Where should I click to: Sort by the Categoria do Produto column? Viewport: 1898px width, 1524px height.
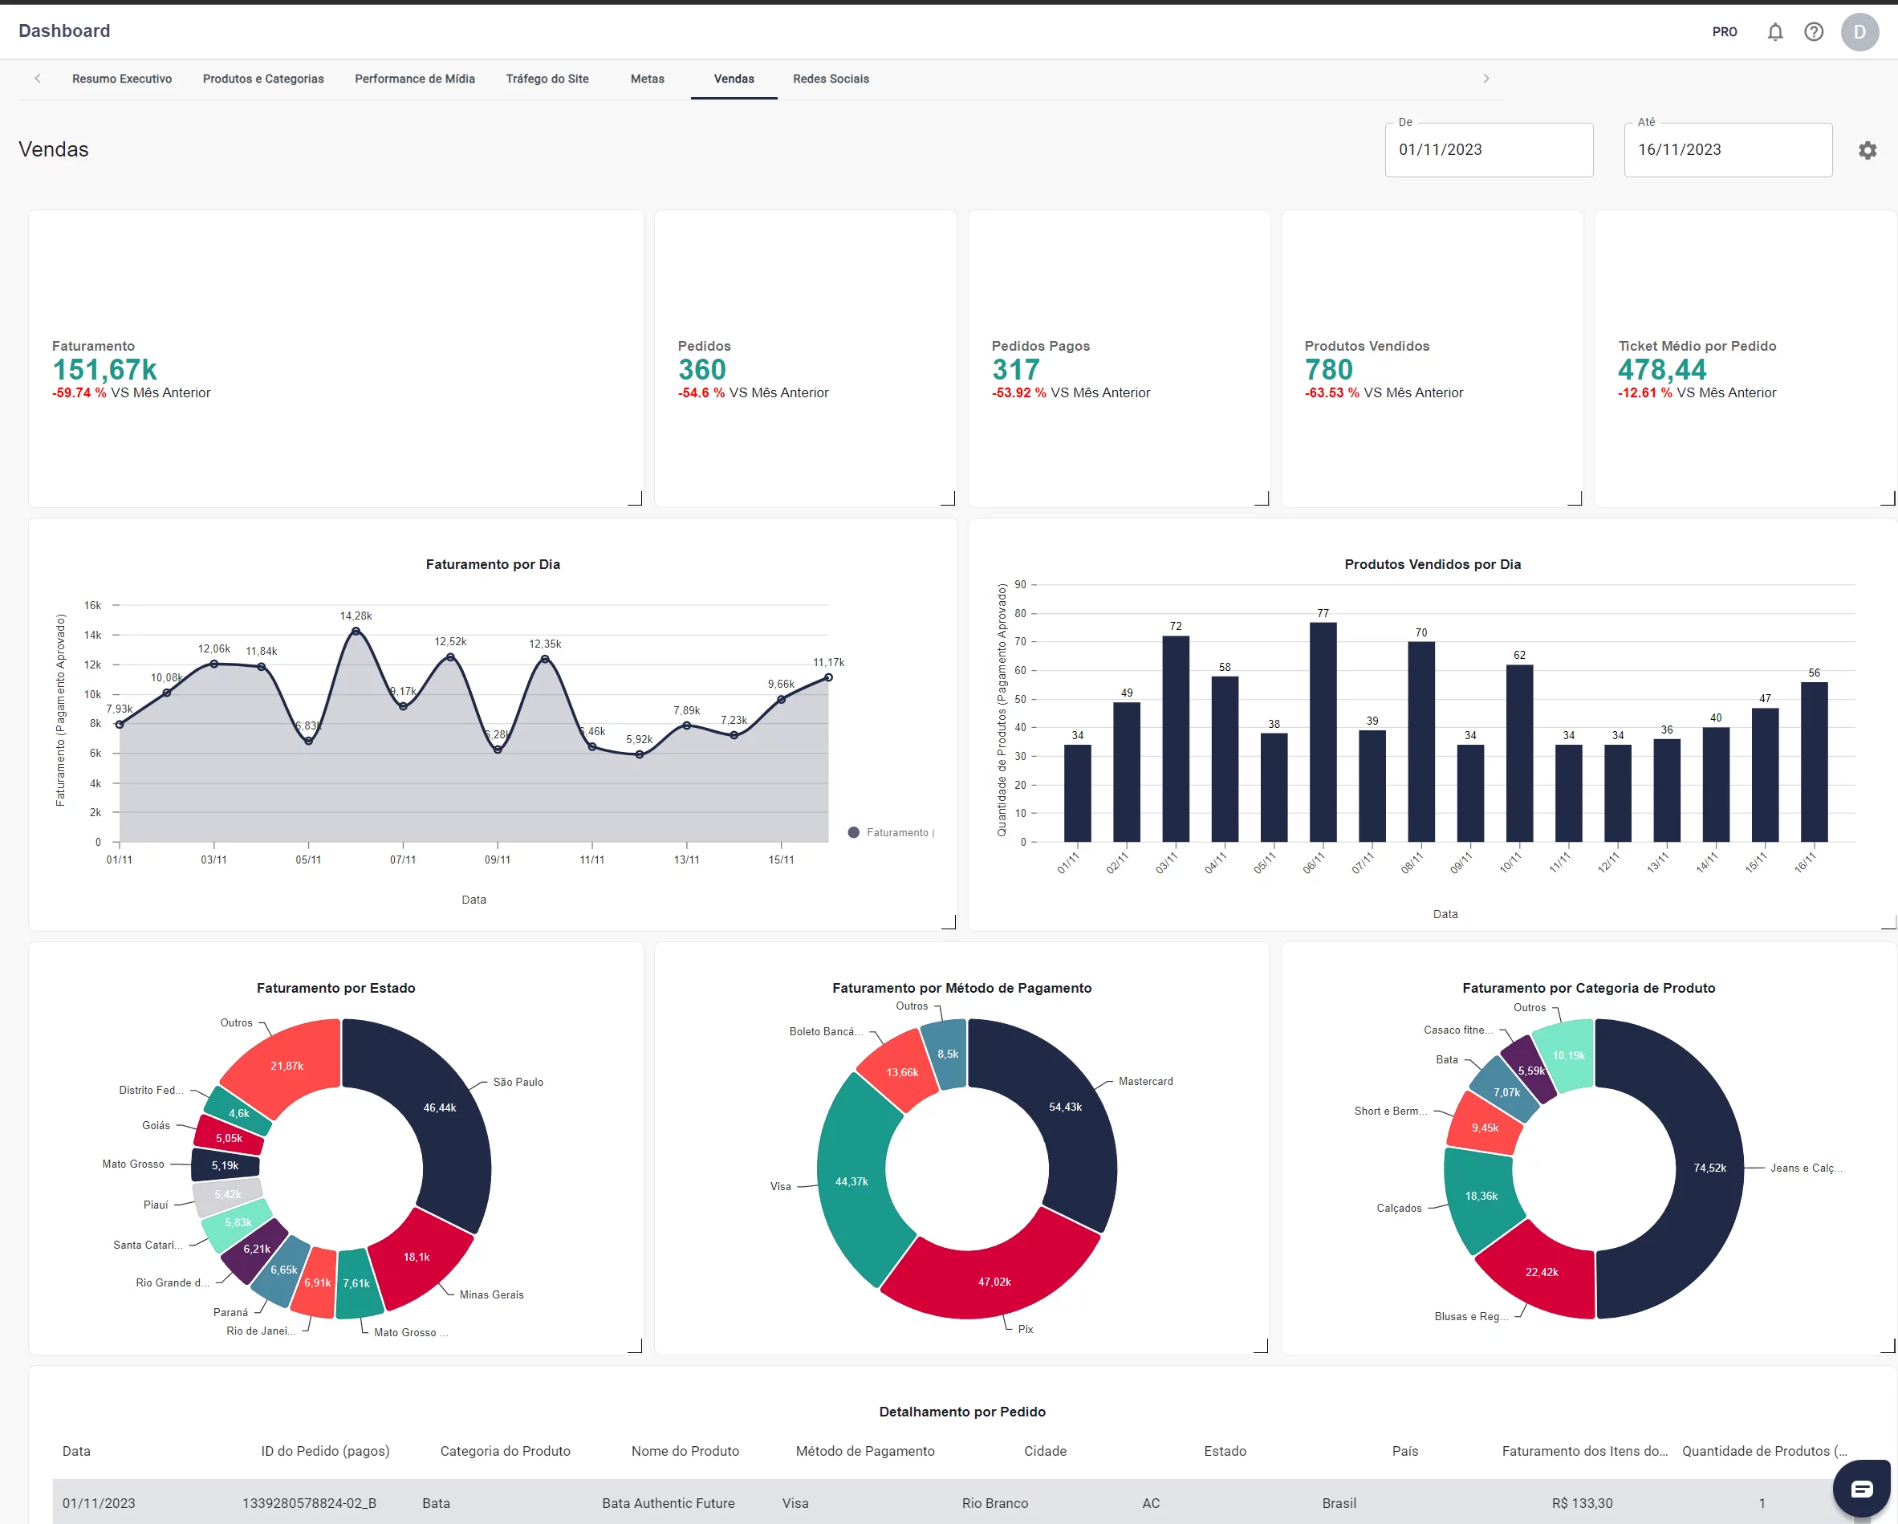tap(505, 1451)
